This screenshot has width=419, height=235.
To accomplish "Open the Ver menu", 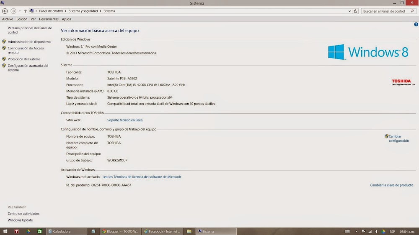I will click(33, 19).
